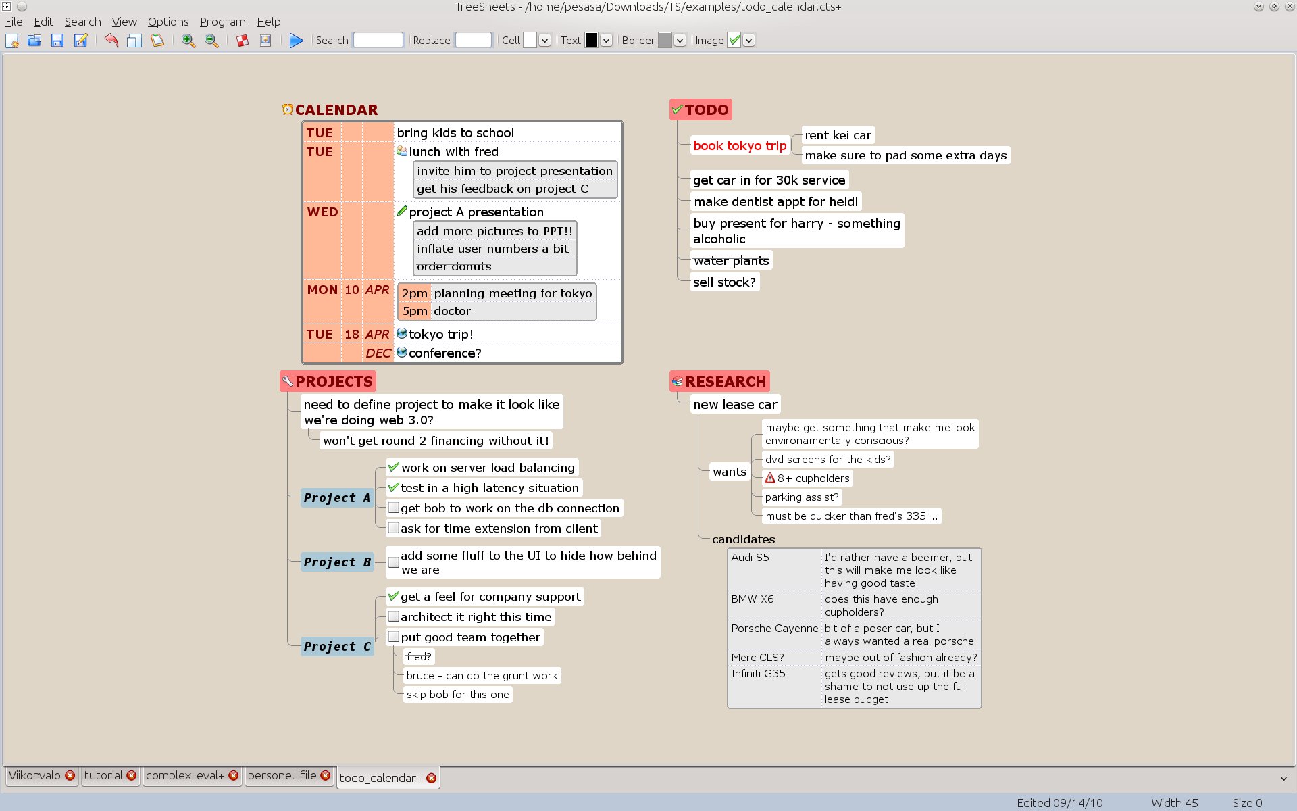Open the View menu

[124, 22]
